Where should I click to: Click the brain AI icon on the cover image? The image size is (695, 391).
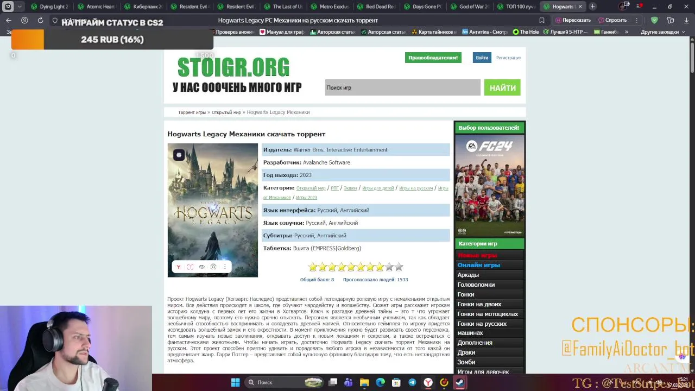click(179, 155)
